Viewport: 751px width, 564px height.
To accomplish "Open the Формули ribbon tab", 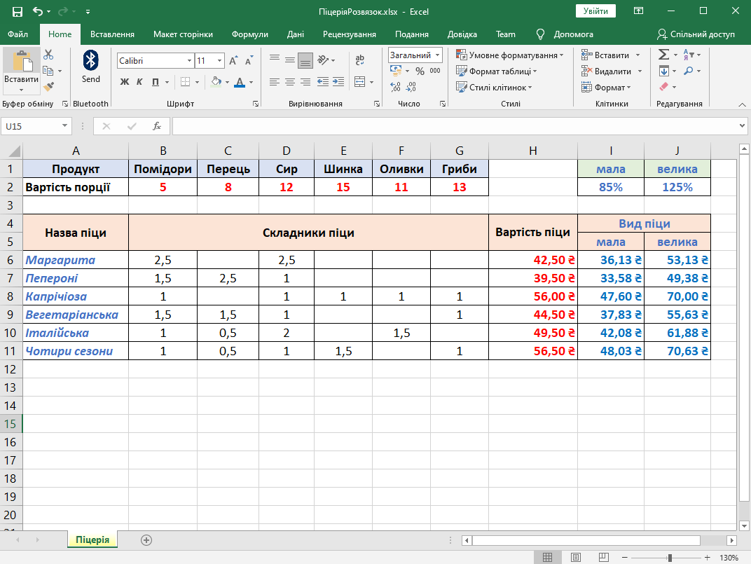I will [249, 34].
